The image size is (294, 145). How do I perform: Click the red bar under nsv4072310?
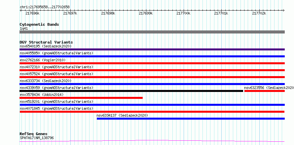(152, 70)
